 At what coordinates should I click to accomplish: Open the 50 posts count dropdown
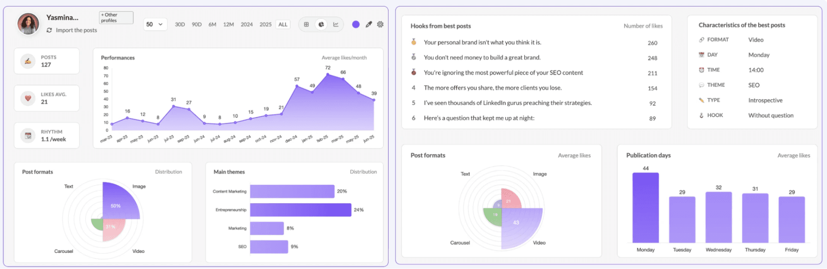tap(156, 24)
